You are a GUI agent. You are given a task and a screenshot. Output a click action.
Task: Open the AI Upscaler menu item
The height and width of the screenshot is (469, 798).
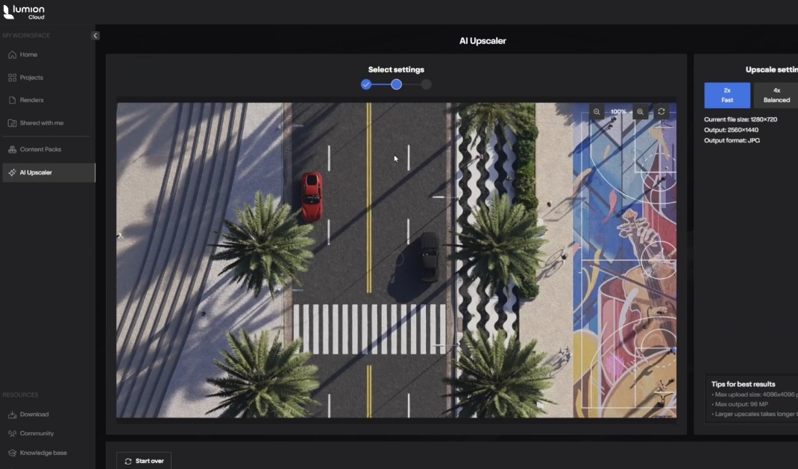(36, 173)
